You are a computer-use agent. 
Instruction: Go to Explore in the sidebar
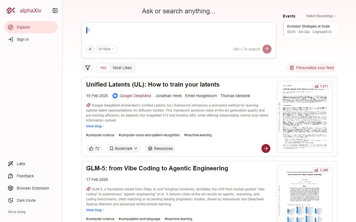(31, 27)
